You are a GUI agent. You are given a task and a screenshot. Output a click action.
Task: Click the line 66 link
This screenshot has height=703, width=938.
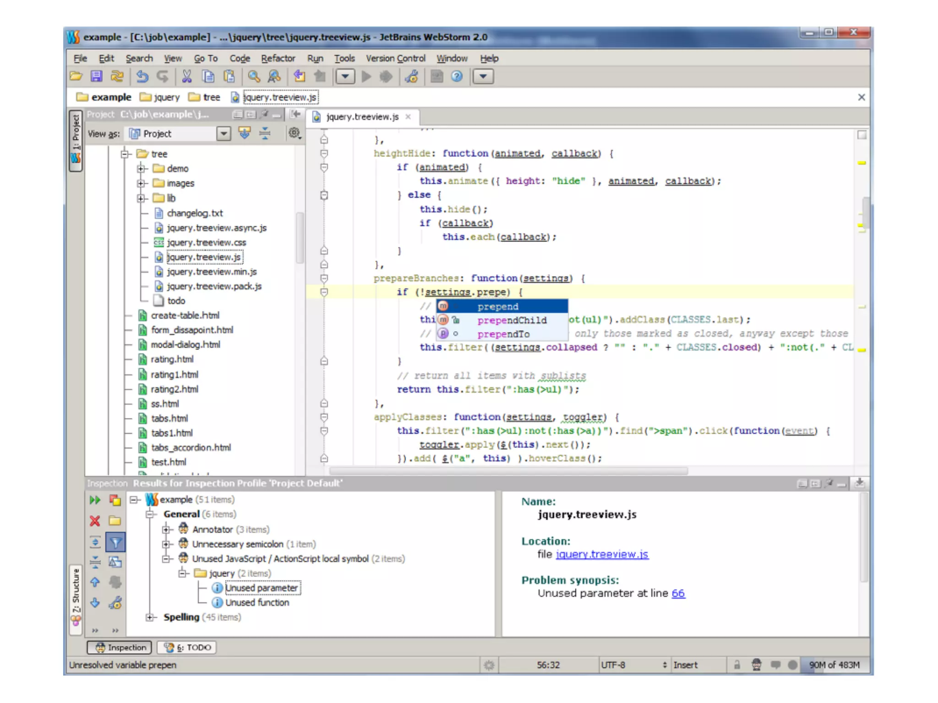click(678, 593)
